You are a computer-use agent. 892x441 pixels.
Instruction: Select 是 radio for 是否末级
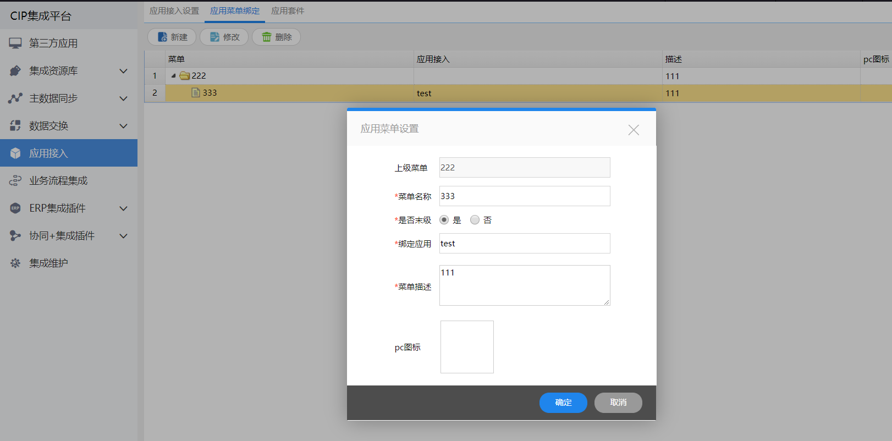444,220
